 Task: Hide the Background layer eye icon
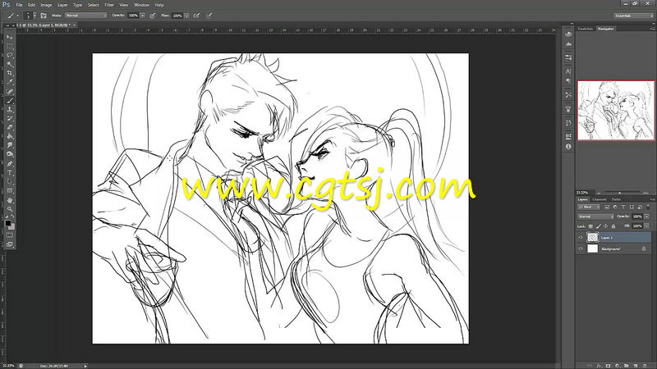point(581,248)
